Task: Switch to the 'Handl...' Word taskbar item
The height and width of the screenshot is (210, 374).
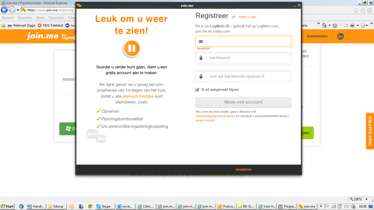Action: 36,206
